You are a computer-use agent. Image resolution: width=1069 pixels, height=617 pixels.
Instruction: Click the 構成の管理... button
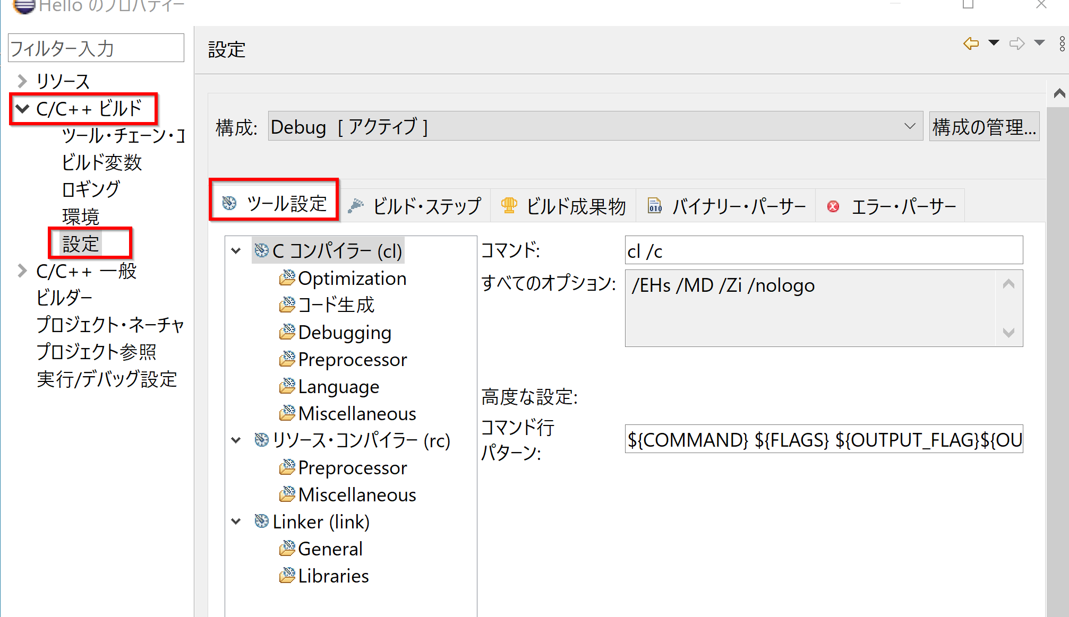click(984, 127)
